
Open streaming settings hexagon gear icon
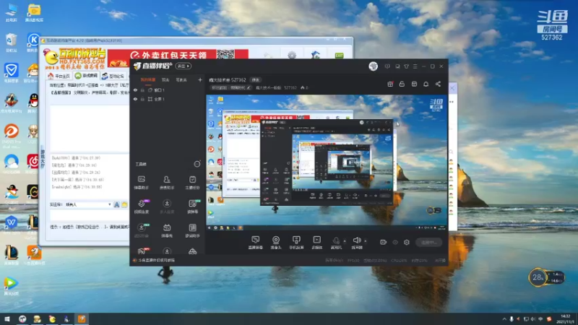coord(407,242)
